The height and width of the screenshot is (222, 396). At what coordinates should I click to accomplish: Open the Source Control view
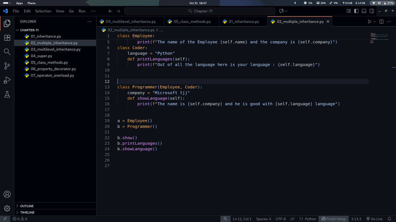coord(7,66)
